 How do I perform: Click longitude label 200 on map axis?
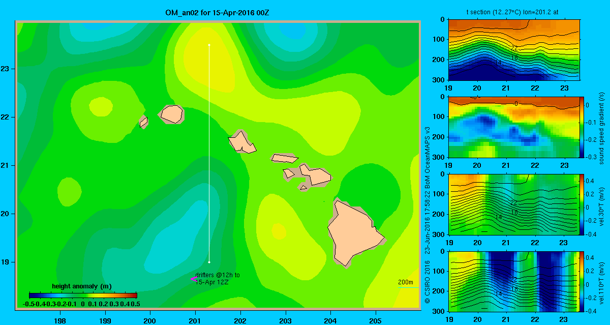pyautogui.click(x=150, y=320)
